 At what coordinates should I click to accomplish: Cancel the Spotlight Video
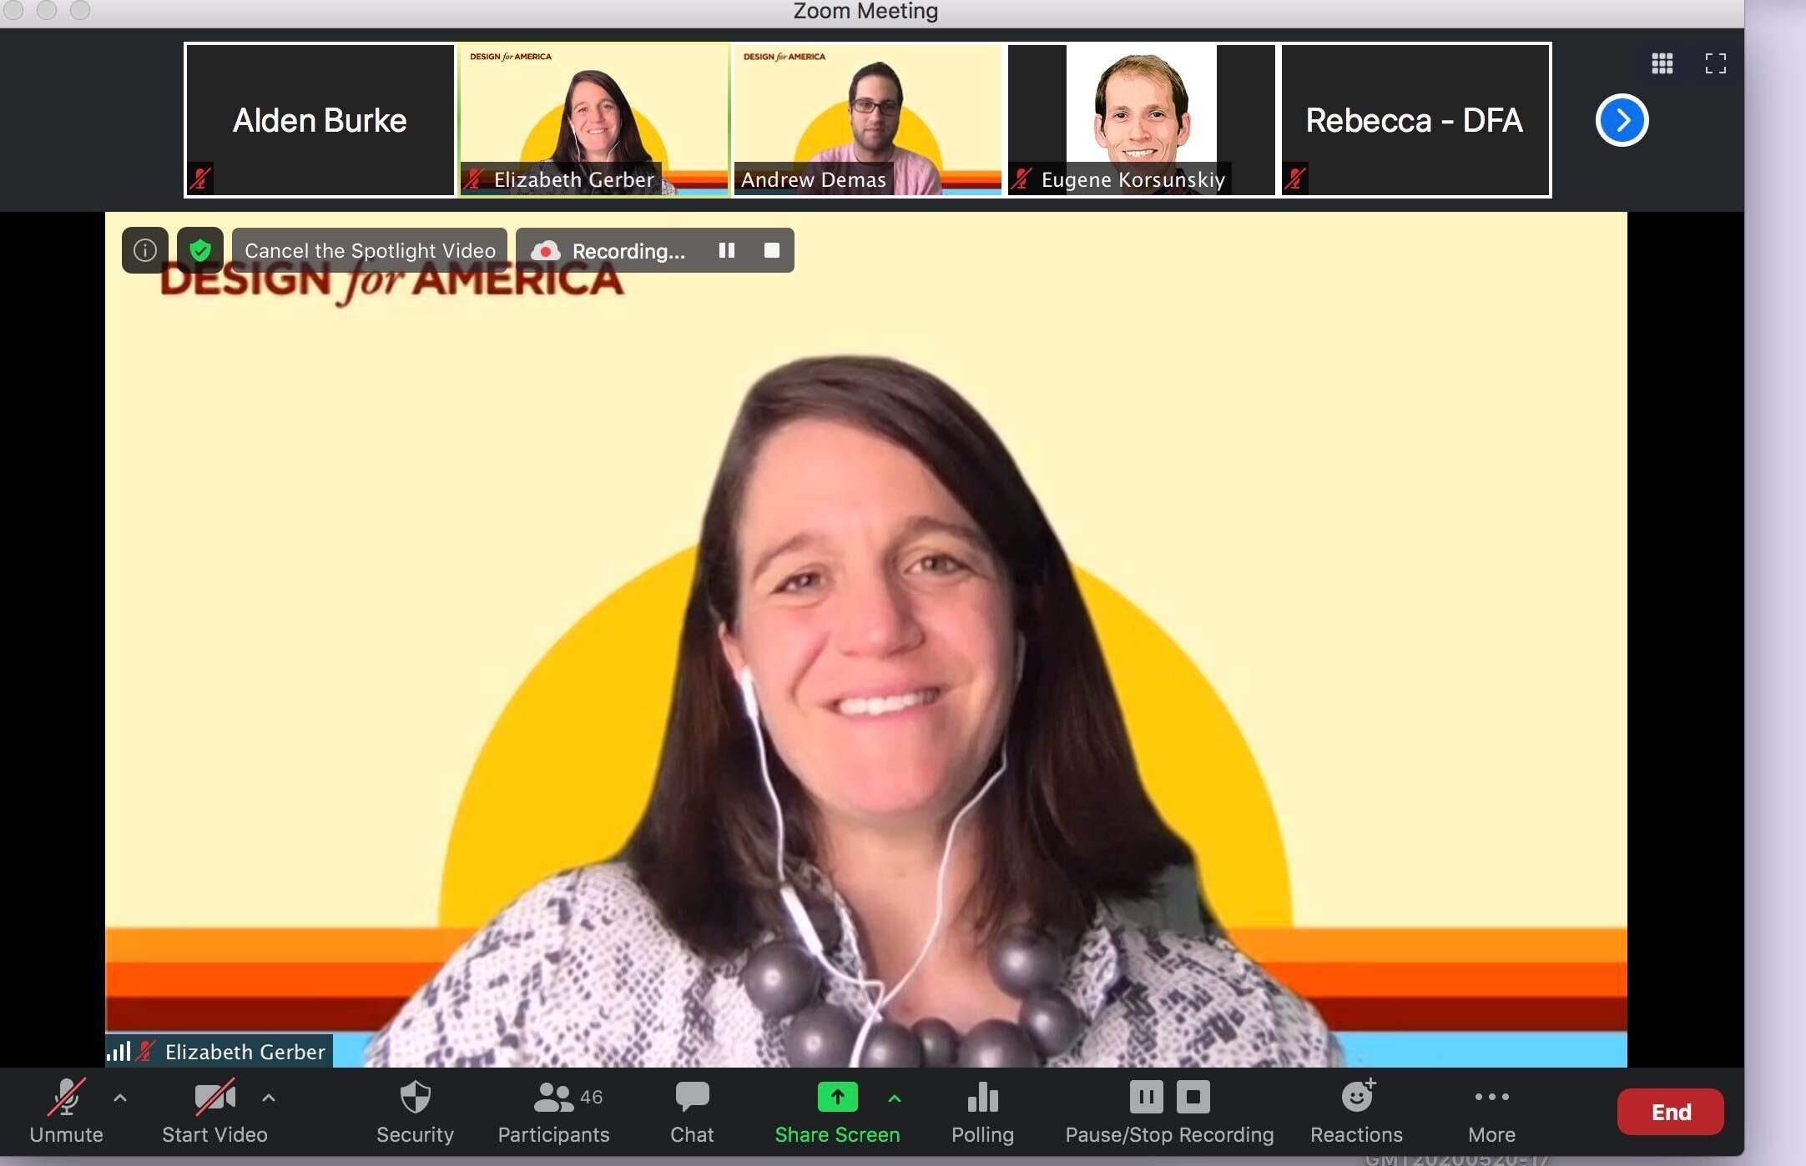370,250
